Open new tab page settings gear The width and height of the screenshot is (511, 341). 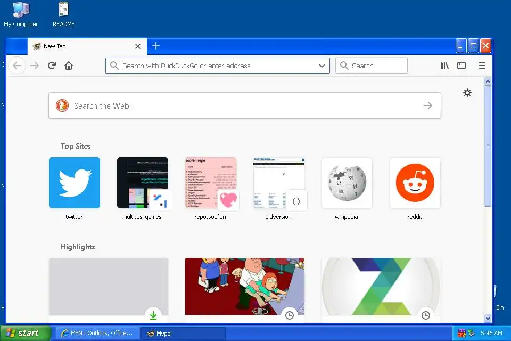pyautogui.click(x=467, y=93)
